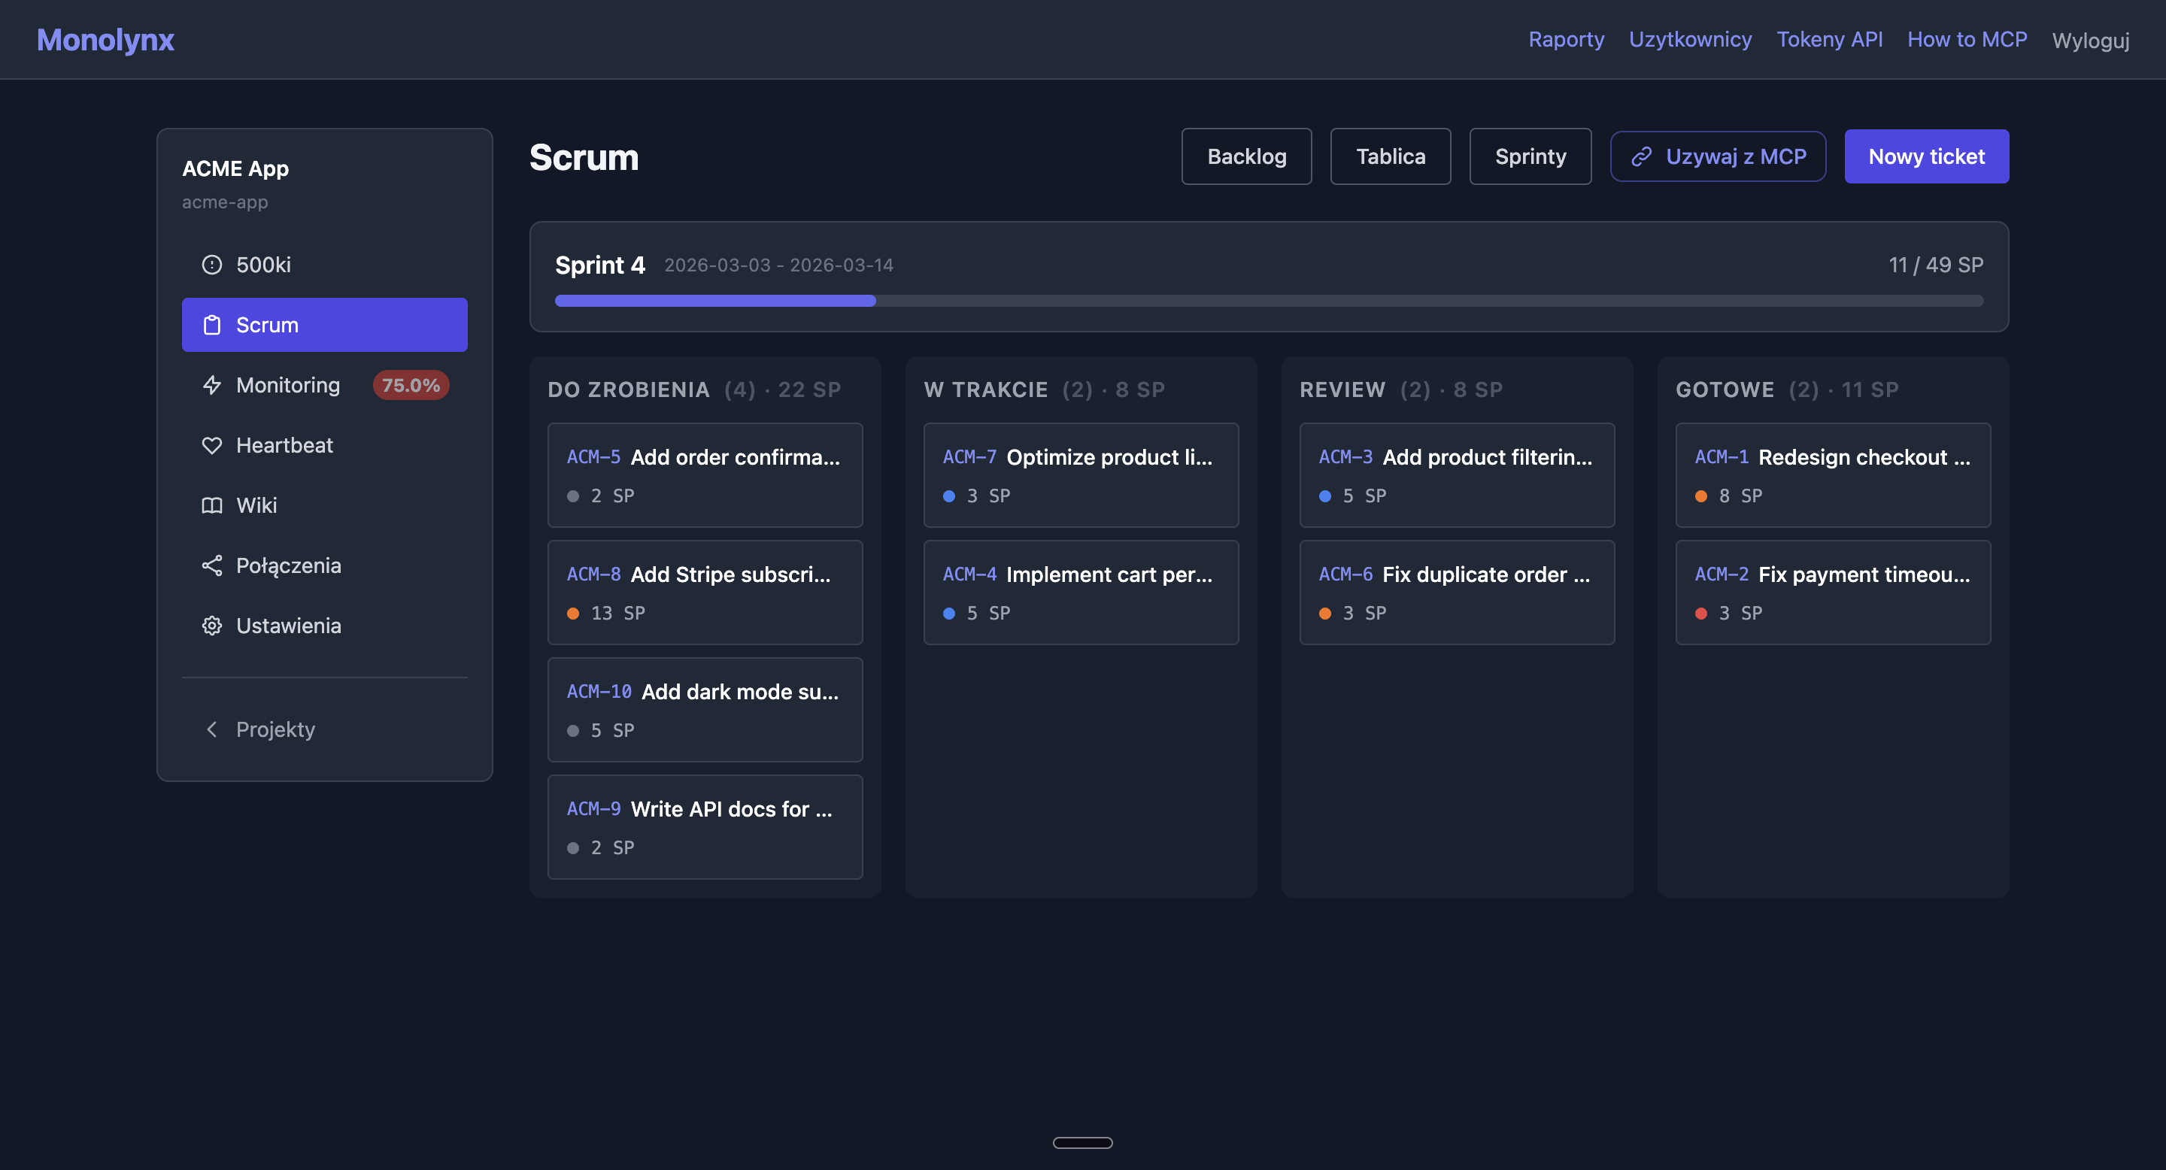The width and height of the screenshot is (2166, 1170).
Task: Click the link icon on Uzywaj z MCP
Action: click(x=1641, y=156)
